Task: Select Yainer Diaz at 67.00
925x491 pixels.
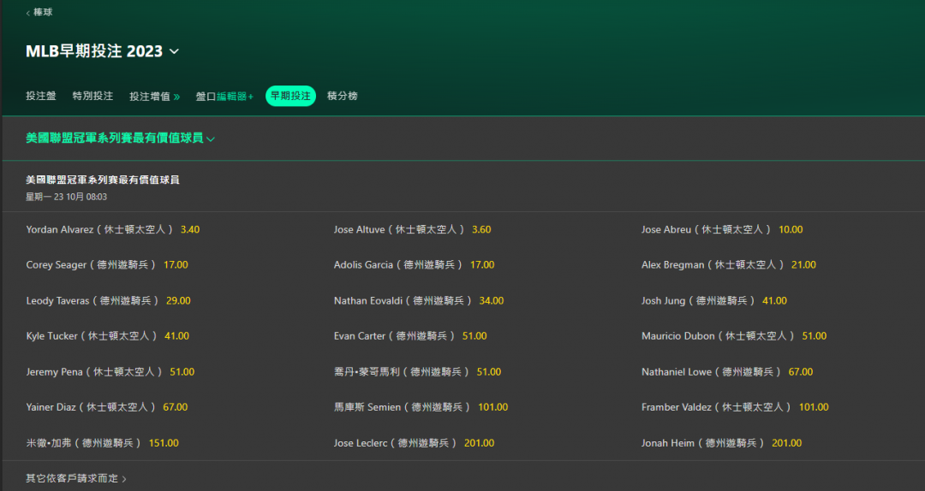Action: point(107,406)
